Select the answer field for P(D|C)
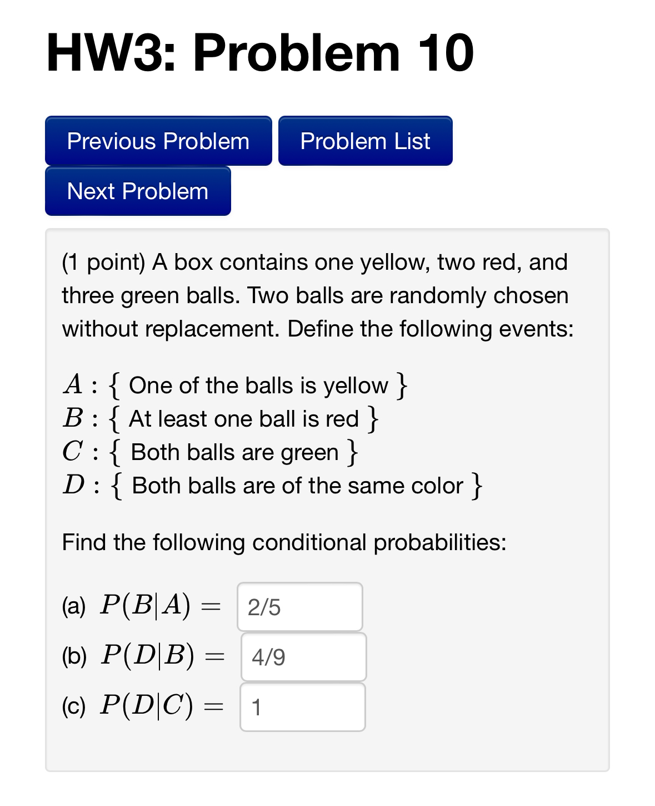Screen dimensions: 655x806 (x=302, y=706)
